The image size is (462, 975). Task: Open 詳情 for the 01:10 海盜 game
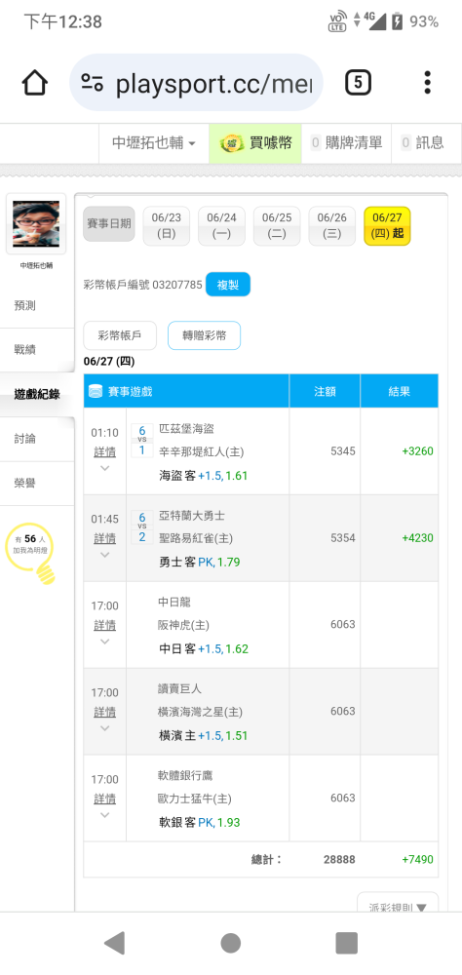pyautogui.click(x=104, y=451)
